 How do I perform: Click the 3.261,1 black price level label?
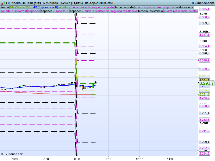tap(204, 113)
